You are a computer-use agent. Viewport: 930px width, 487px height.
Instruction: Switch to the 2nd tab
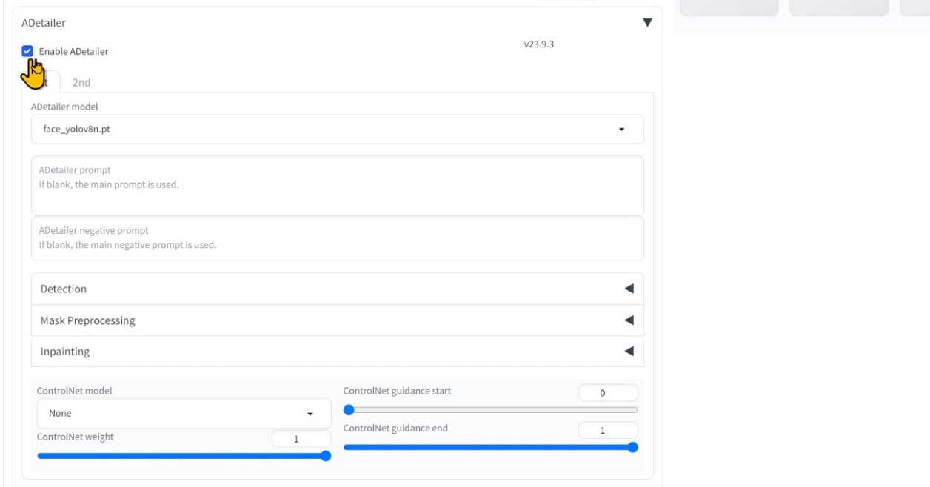click(81, 82)
